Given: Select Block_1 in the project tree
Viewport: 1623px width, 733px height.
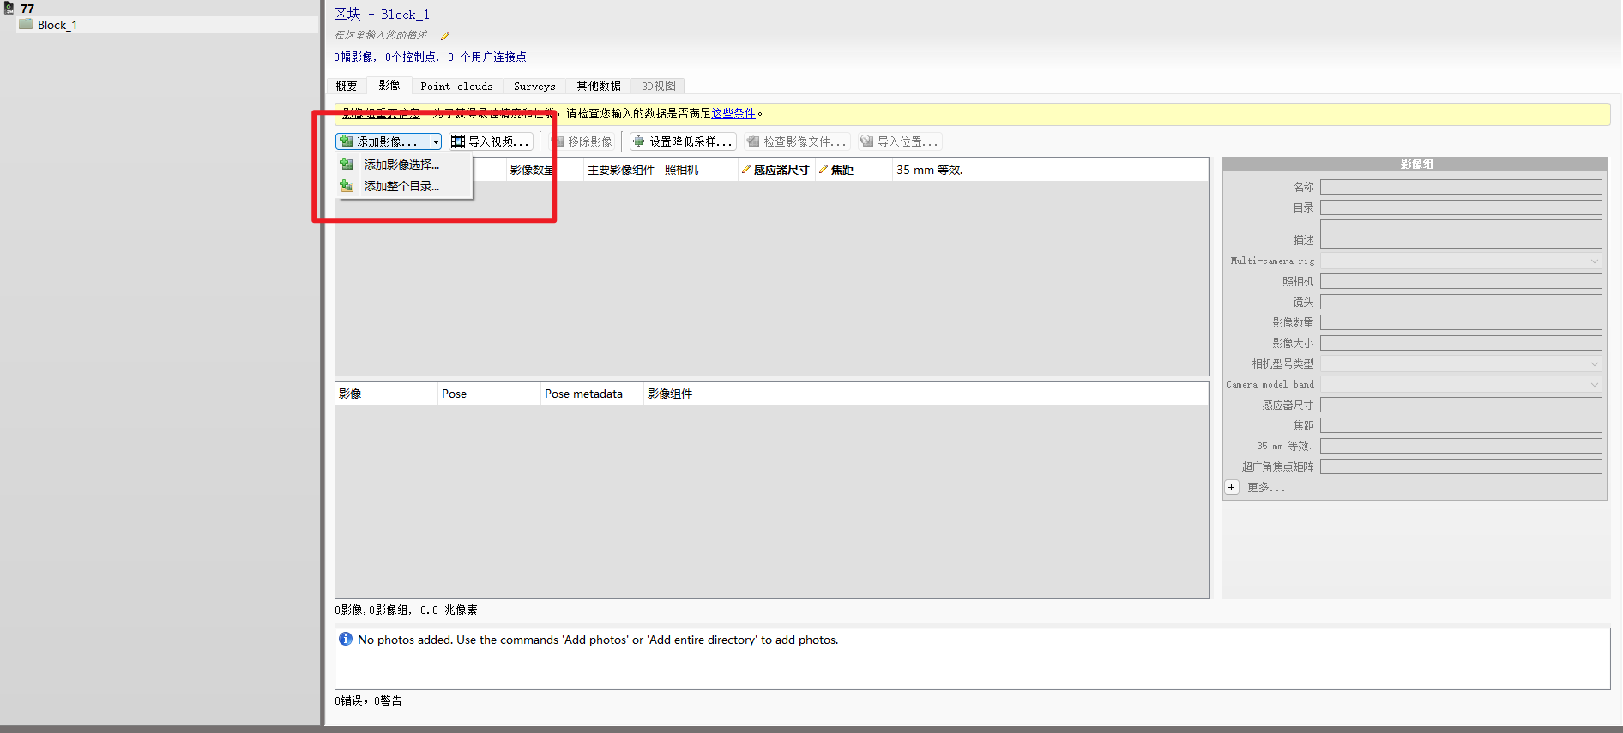Looking at the screenshot, I should coord(57,25).
